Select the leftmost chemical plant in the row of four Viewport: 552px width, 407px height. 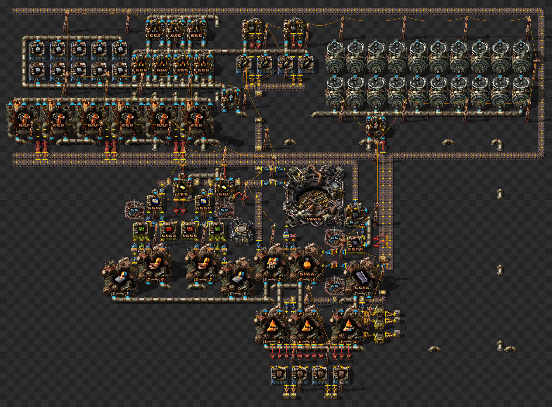141,64
